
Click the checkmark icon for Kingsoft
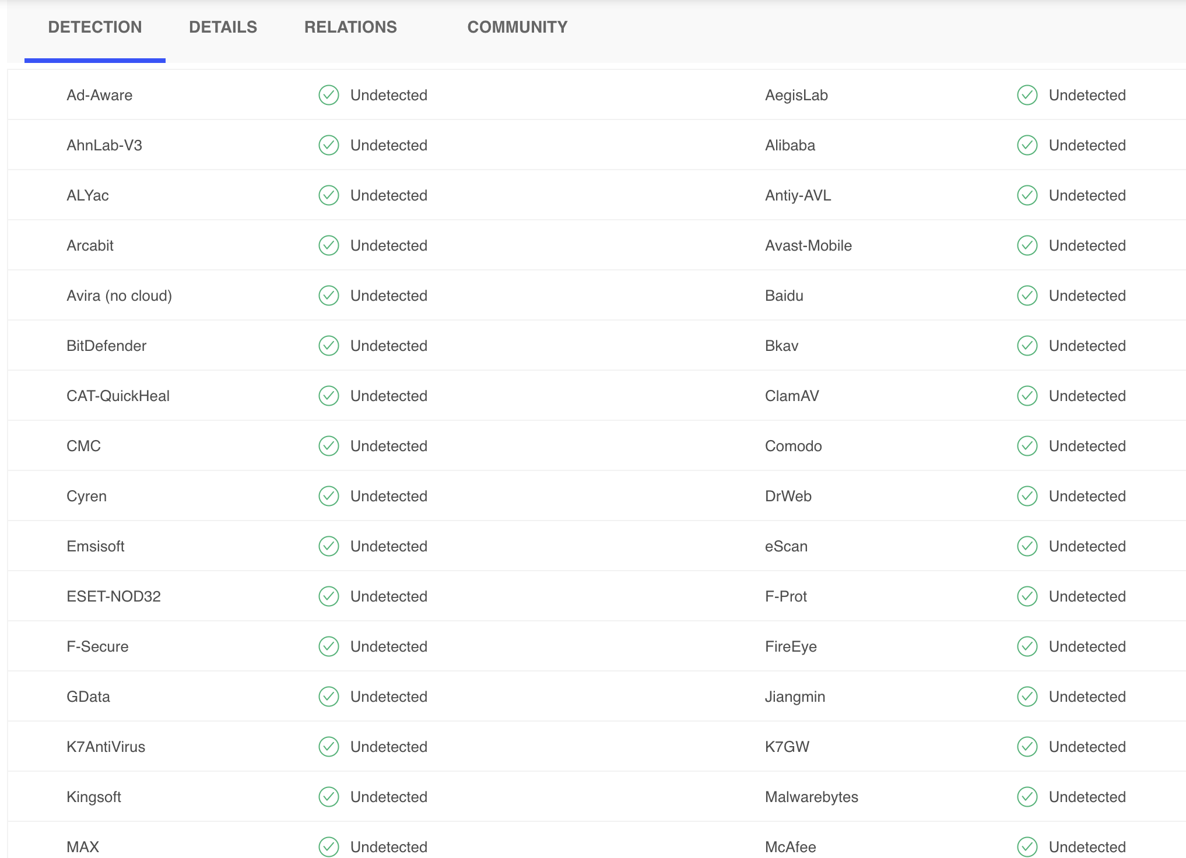tap(329, 797)
